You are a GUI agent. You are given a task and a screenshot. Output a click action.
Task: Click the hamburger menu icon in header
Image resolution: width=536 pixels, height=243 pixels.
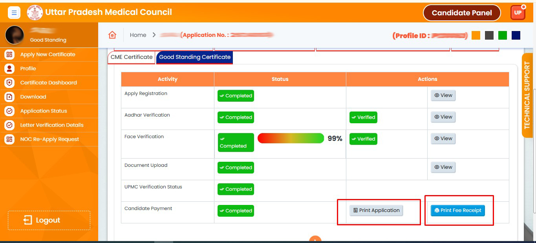[14, 13]
